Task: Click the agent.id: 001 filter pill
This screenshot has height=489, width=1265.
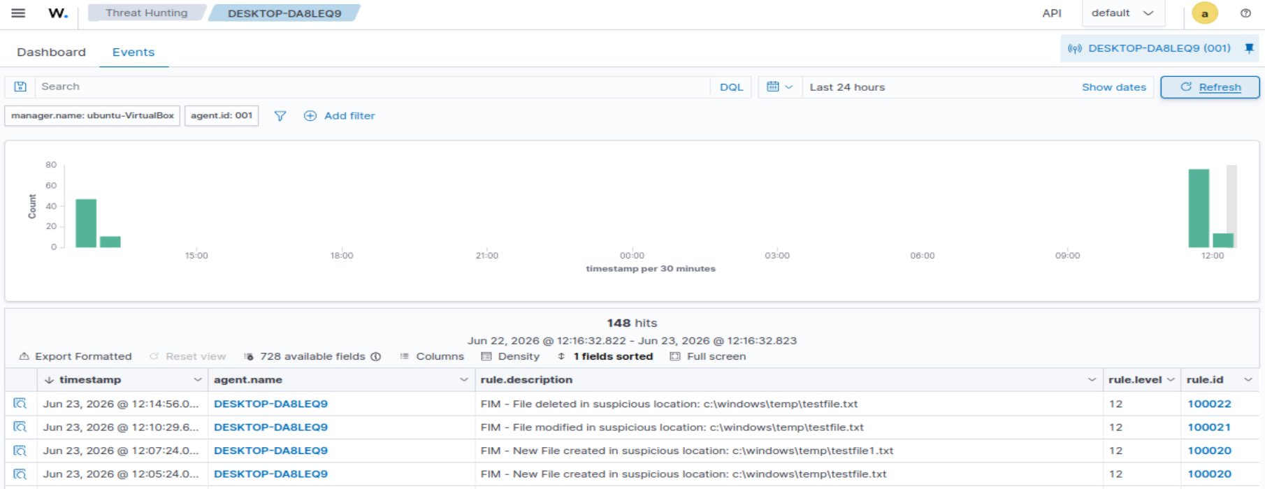Action: point(222,116)
